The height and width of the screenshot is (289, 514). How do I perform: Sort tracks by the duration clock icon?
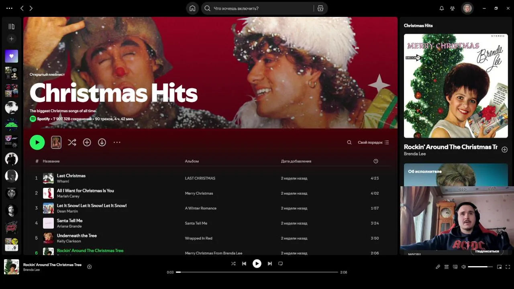coord(376,161)
